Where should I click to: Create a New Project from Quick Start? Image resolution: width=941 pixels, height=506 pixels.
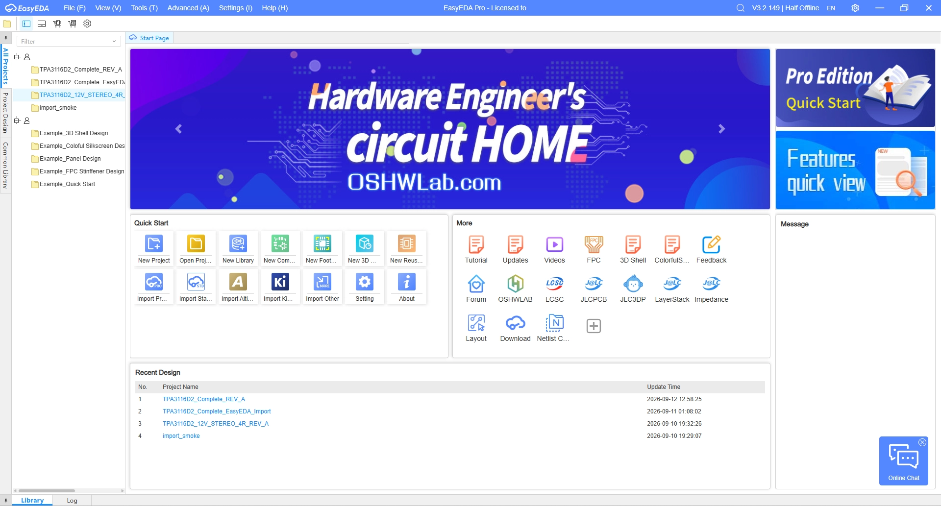154,243
